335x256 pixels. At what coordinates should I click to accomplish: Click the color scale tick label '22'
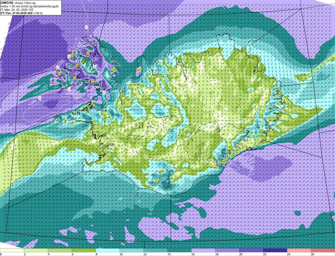[x=264, y=254]
